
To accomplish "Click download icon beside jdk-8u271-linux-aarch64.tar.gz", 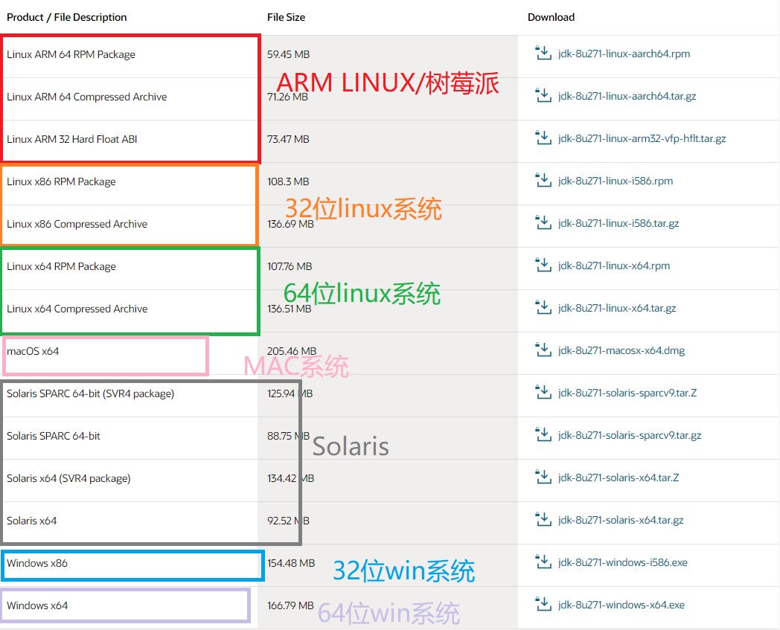I will [x=543, y=95].
